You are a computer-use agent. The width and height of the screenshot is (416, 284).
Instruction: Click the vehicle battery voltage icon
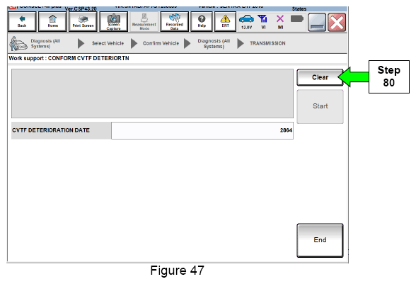(246, 22)
